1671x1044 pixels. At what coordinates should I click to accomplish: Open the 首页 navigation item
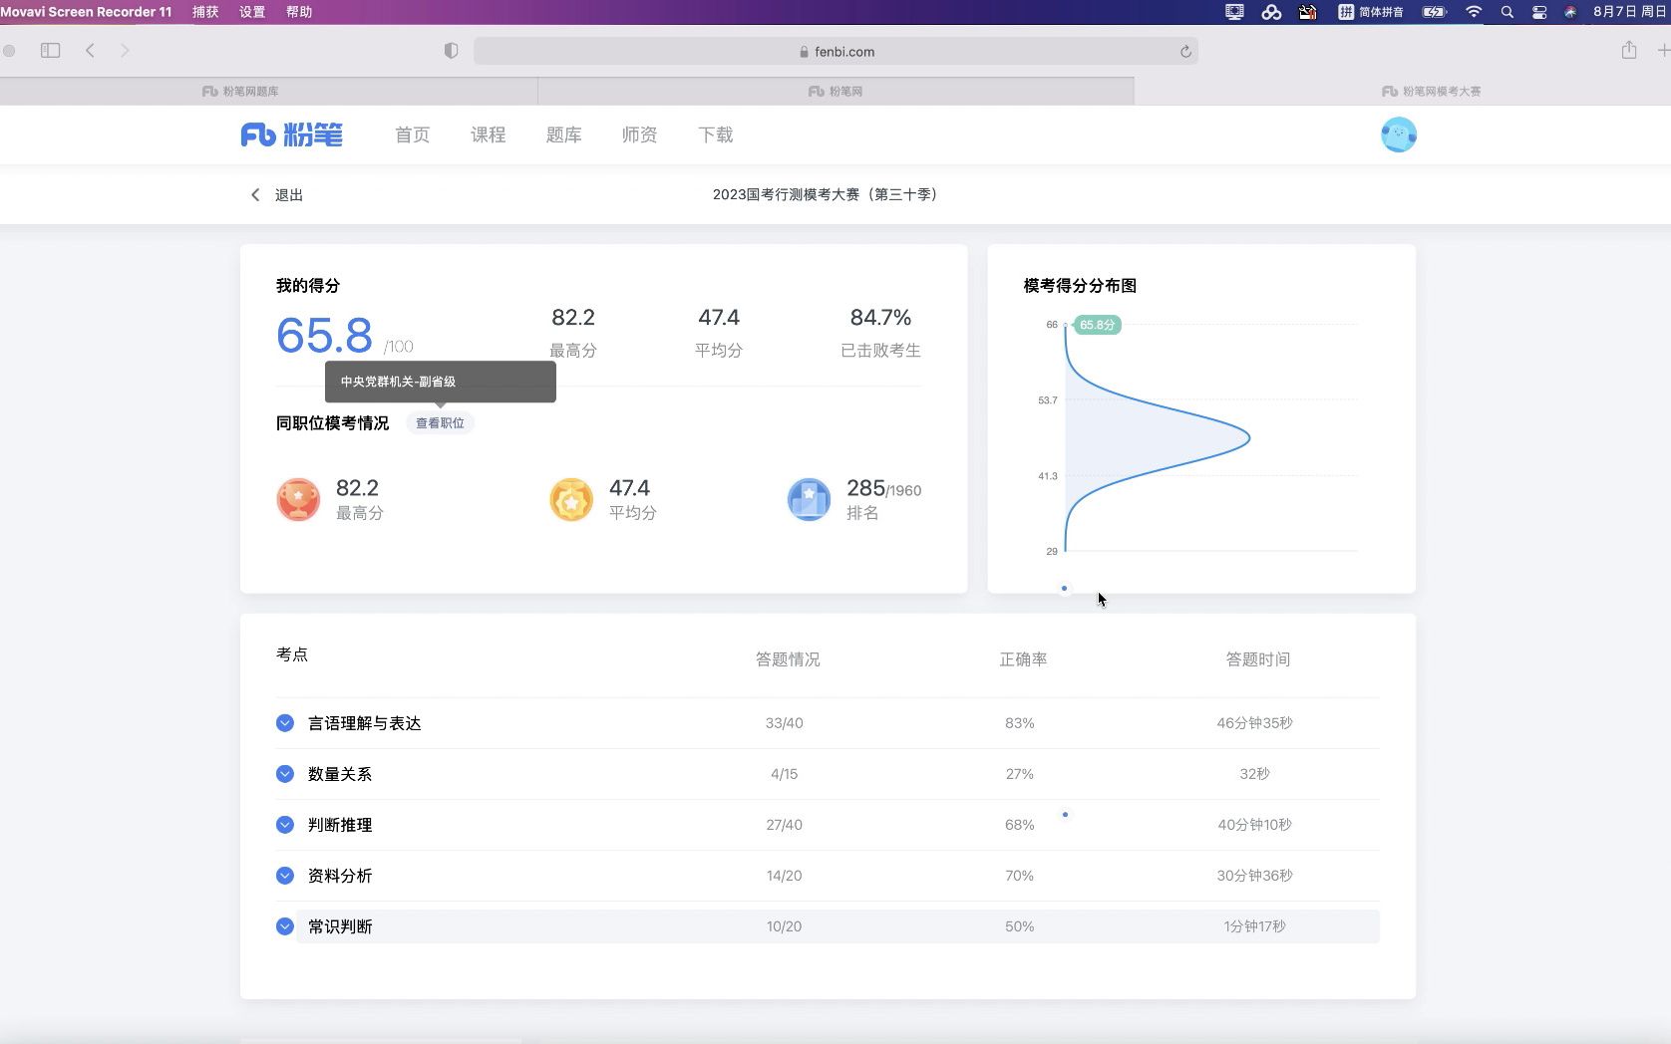click(x=412, y=134)
